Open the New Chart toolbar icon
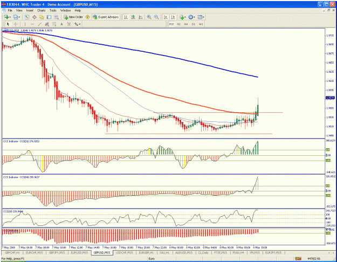 pos(6,17)
